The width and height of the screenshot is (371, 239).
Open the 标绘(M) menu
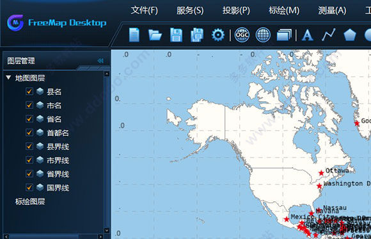point(284,10)
